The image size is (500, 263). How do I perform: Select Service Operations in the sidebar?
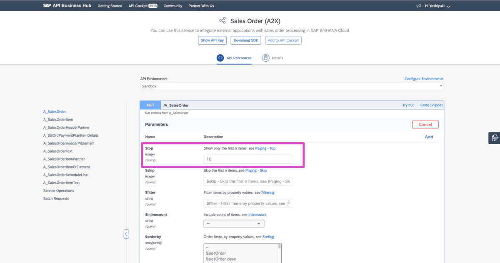(x=58, y=191)
